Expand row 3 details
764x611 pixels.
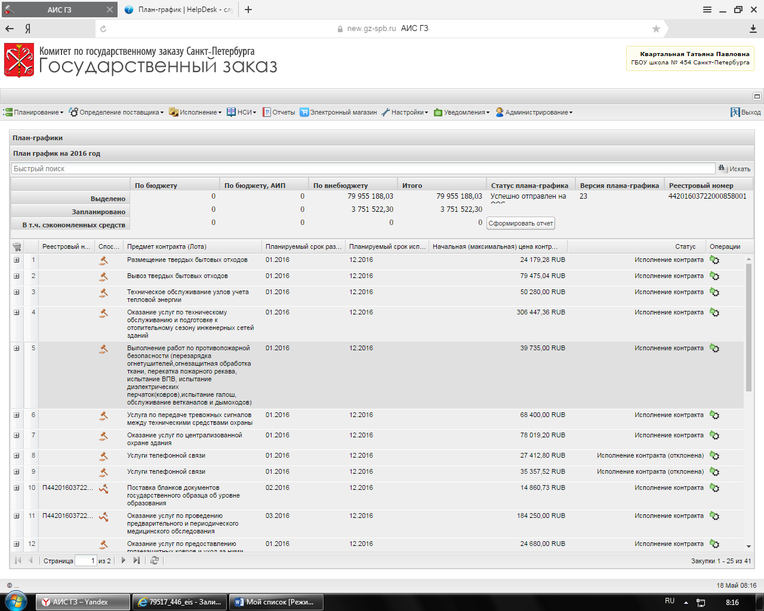tap(17, 292)
